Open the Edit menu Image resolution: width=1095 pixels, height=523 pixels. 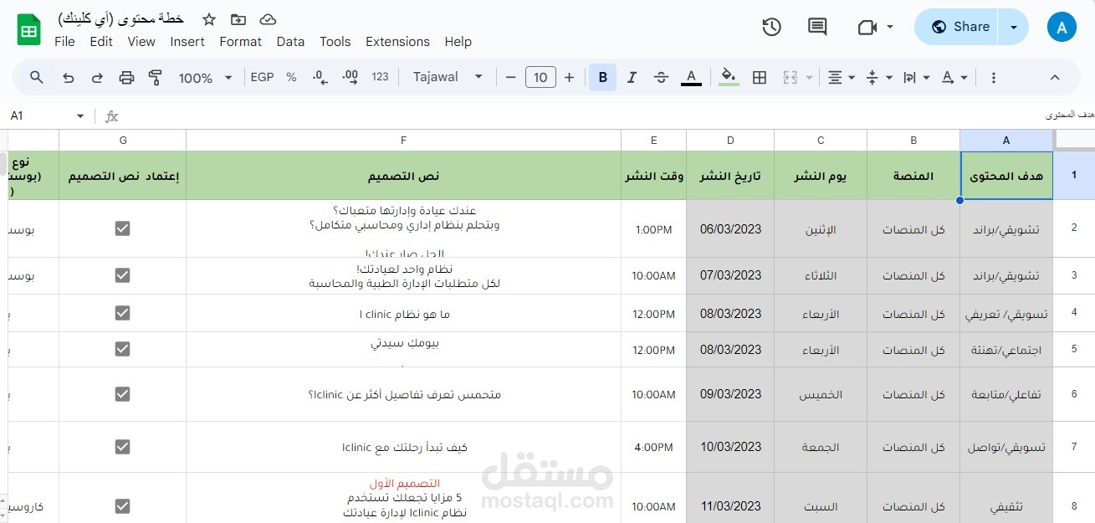101,42
